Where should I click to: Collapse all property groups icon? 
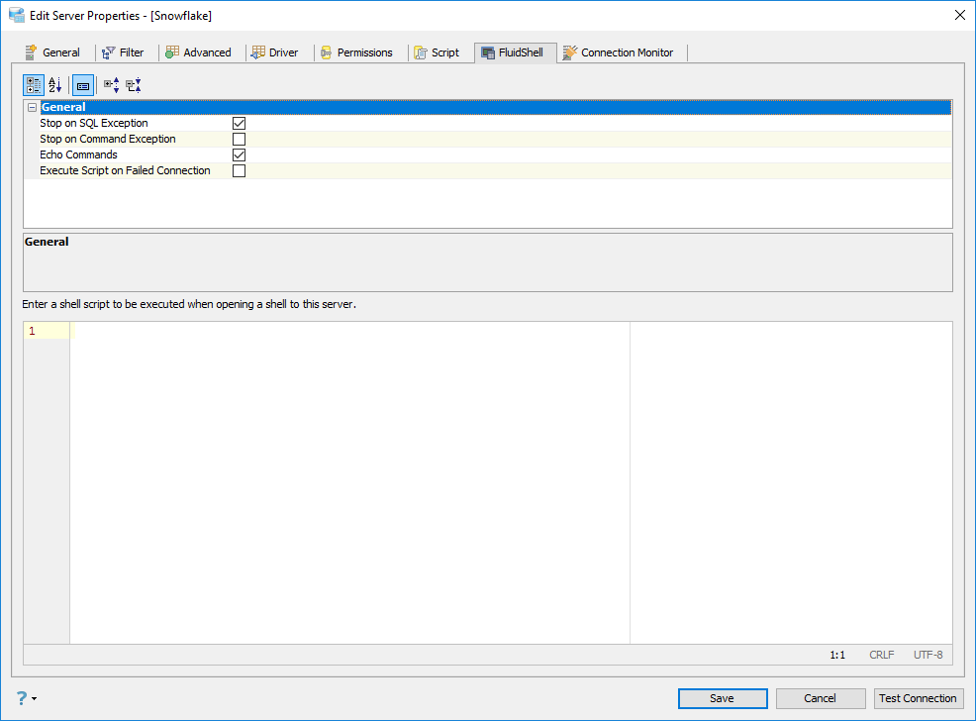[134, 84]
